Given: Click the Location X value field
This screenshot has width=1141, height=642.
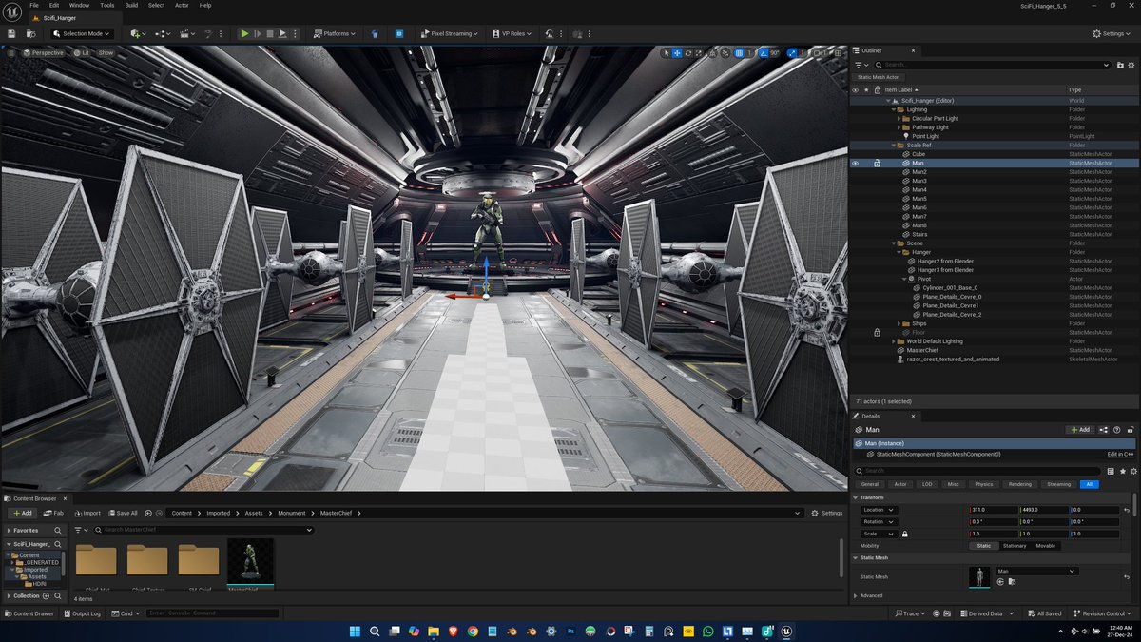Looking at the screenshot, I should click(x=992, y=510).
